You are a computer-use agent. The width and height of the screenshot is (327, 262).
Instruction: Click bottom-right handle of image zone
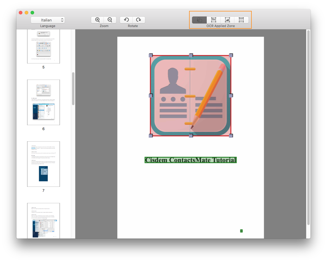[231, 136]
